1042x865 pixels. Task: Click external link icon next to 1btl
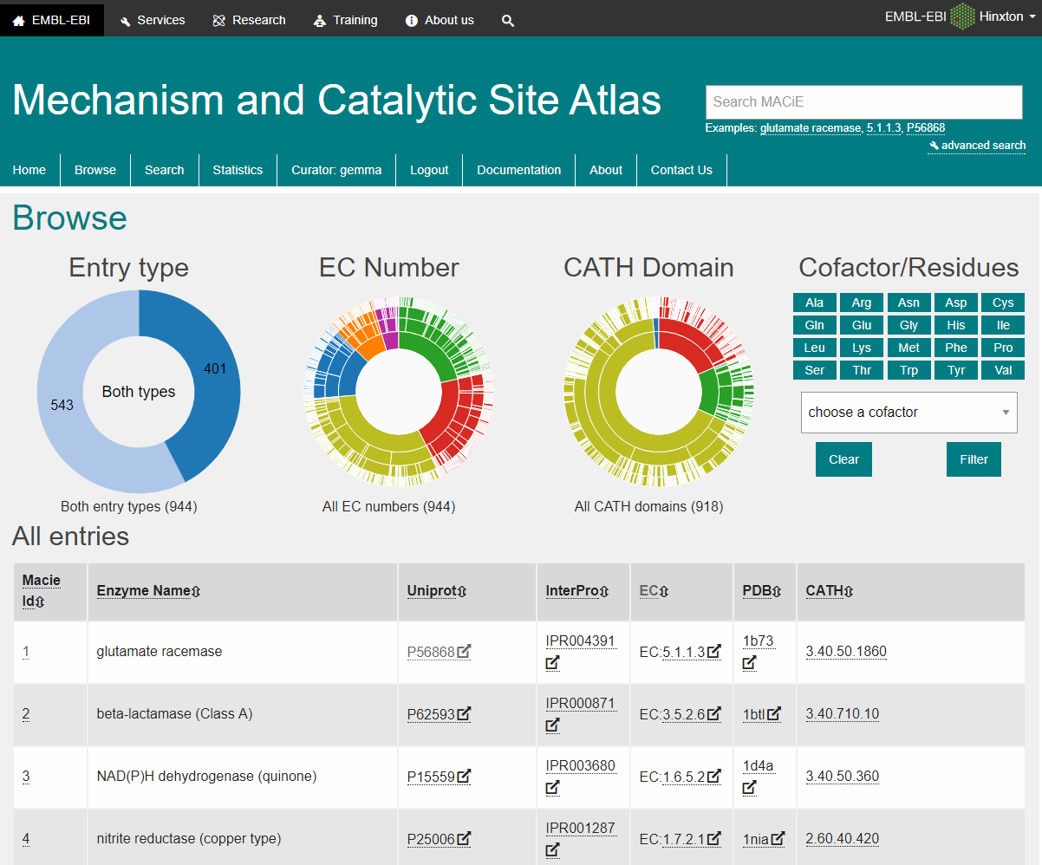point(774,714)
